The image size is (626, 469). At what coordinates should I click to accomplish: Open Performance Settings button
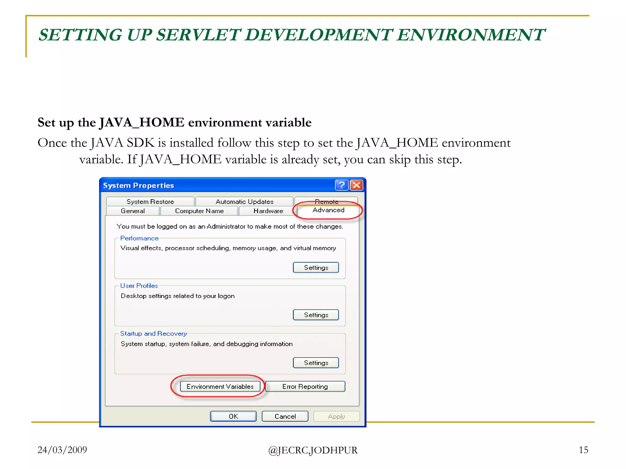[316, 267]
